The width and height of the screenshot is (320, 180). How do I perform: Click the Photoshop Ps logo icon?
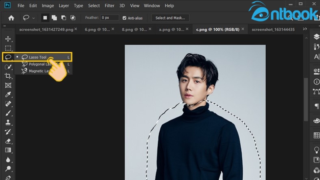pos(8,5)
